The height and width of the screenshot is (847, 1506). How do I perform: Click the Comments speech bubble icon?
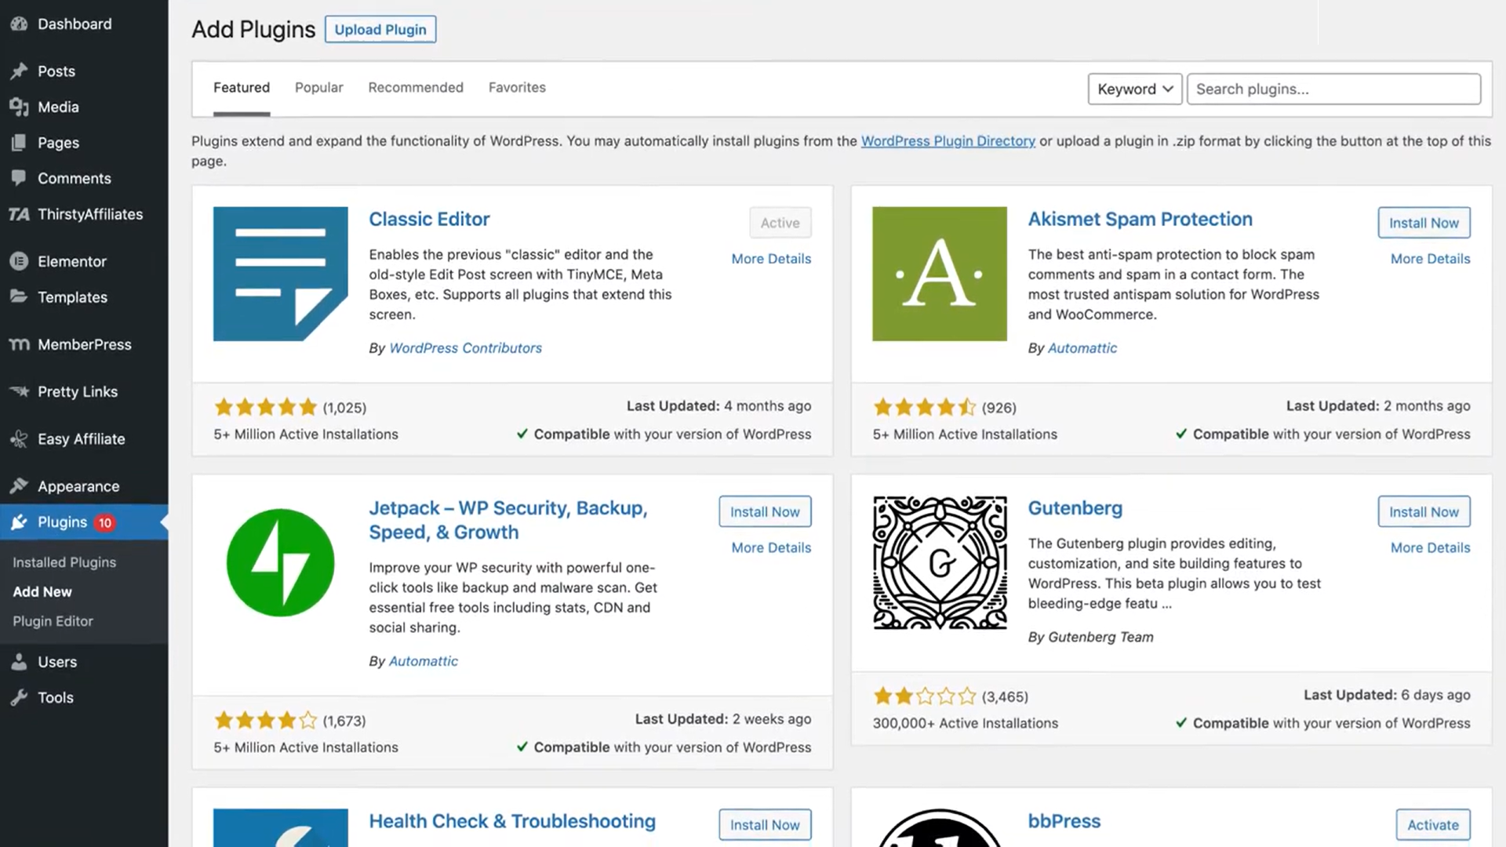(19, 179)
